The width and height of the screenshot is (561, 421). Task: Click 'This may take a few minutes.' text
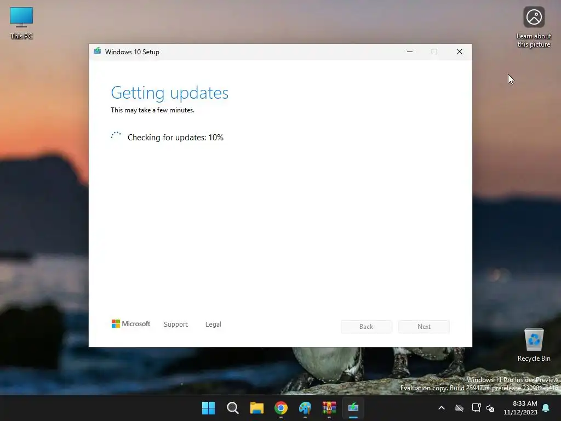[x=152, y=110]
